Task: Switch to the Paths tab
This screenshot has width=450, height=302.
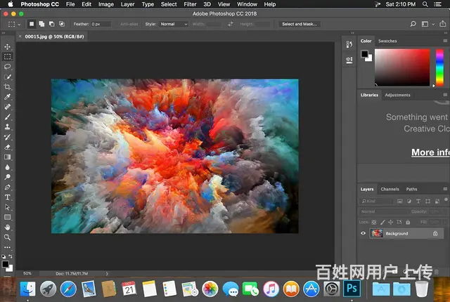Action: [x=411, y=189]
